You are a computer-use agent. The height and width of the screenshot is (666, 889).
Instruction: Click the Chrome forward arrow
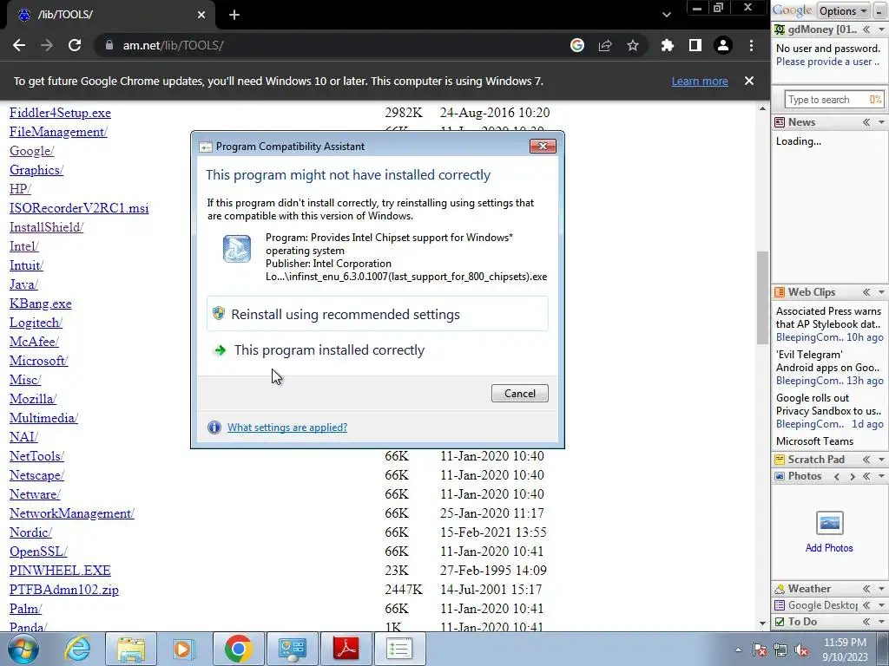(x=47, y=45)
